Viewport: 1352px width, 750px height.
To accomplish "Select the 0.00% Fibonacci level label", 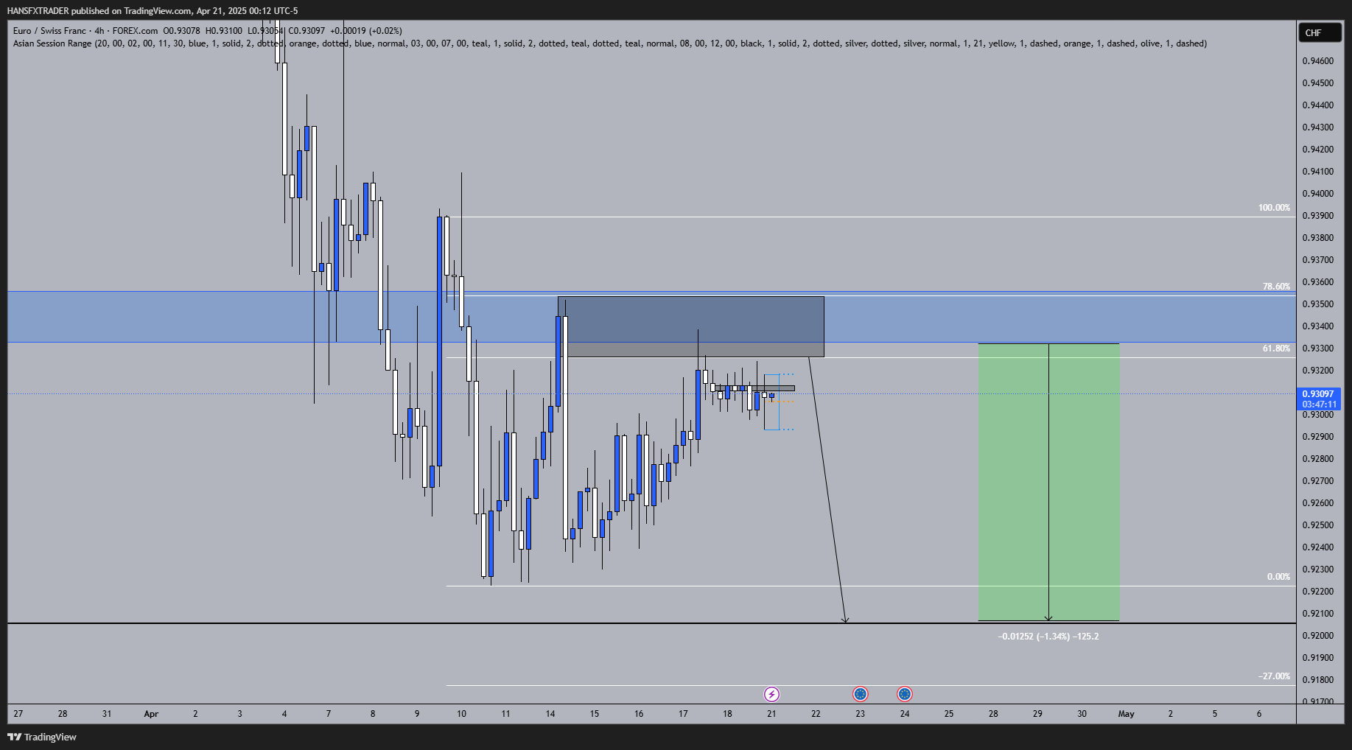I will point(1278,577).
